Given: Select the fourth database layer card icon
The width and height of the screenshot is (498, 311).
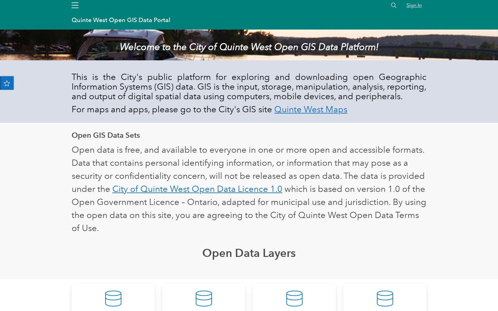Looking at the screenshot, I should click(x=385, y=299).
